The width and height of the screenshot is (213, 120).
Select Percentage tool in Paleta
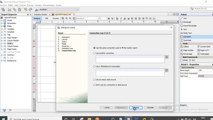coord(186,54)
